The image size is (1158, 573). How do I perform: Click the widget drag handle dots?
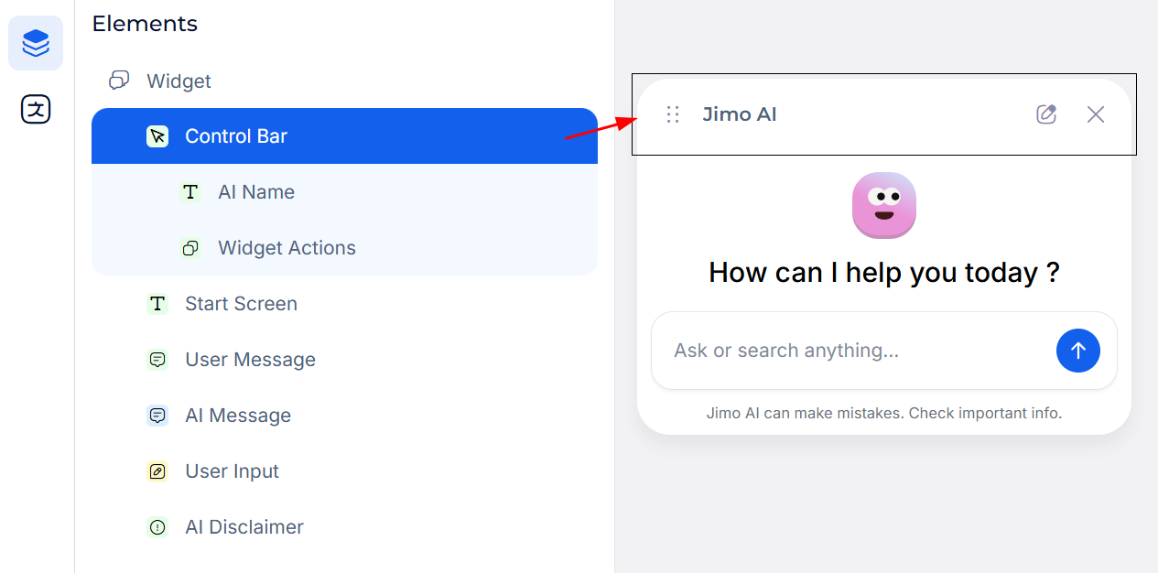tap(673, 114)
